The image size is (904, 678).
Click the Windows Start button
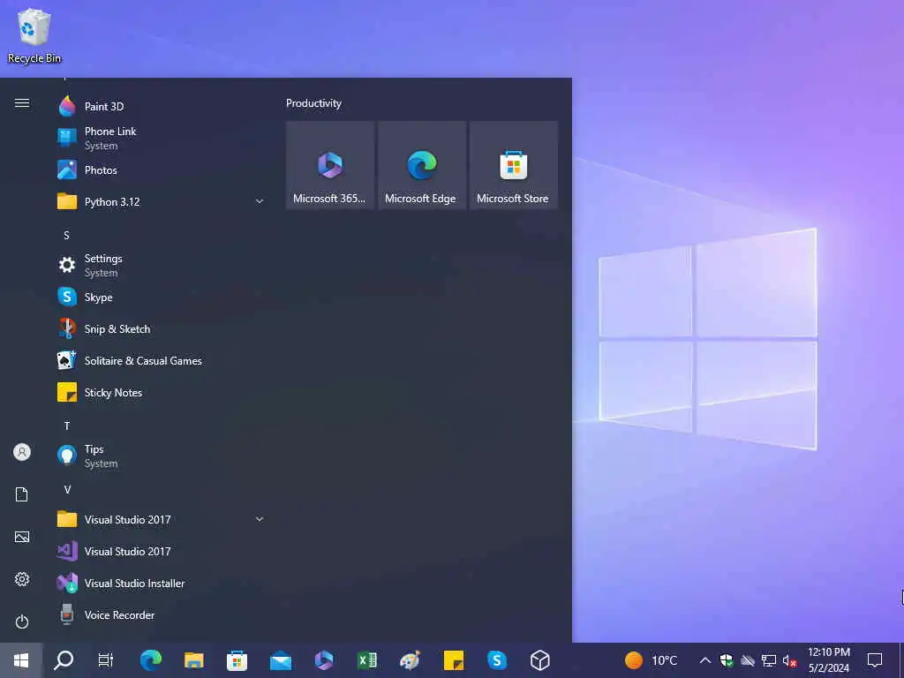pos(21,660)
